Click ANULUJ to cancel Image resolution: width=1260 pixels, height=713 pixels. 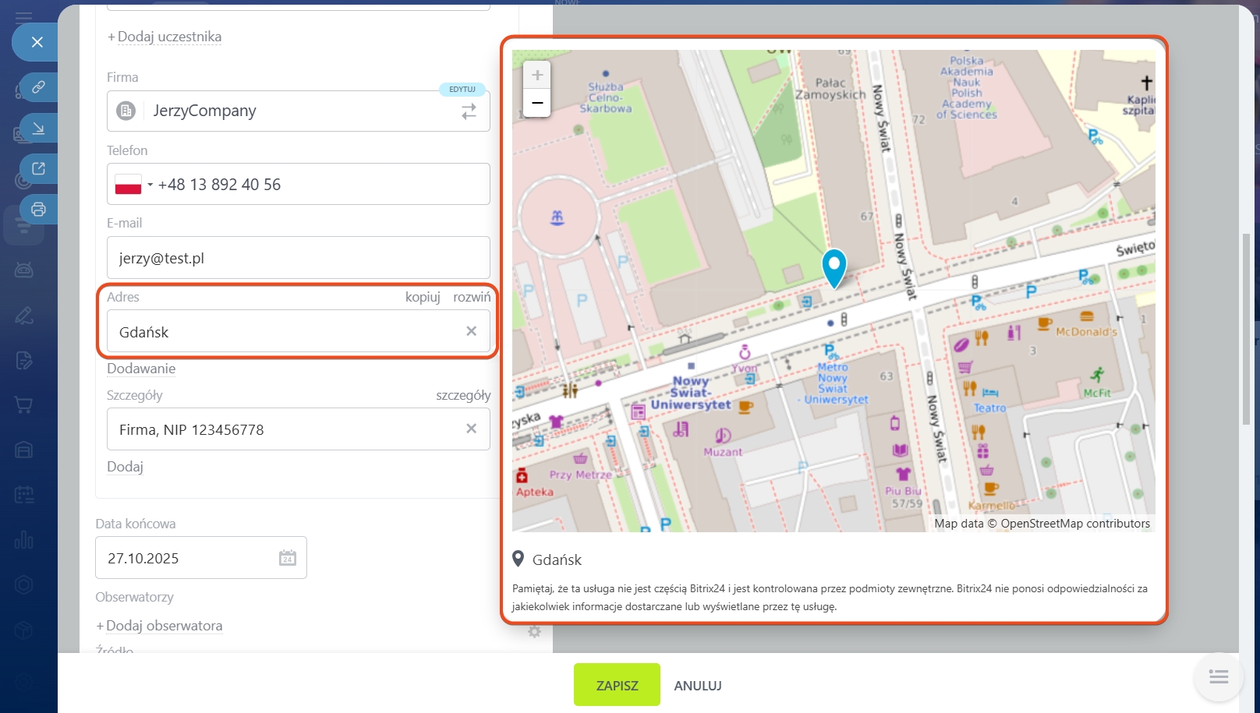click(697, 686)
